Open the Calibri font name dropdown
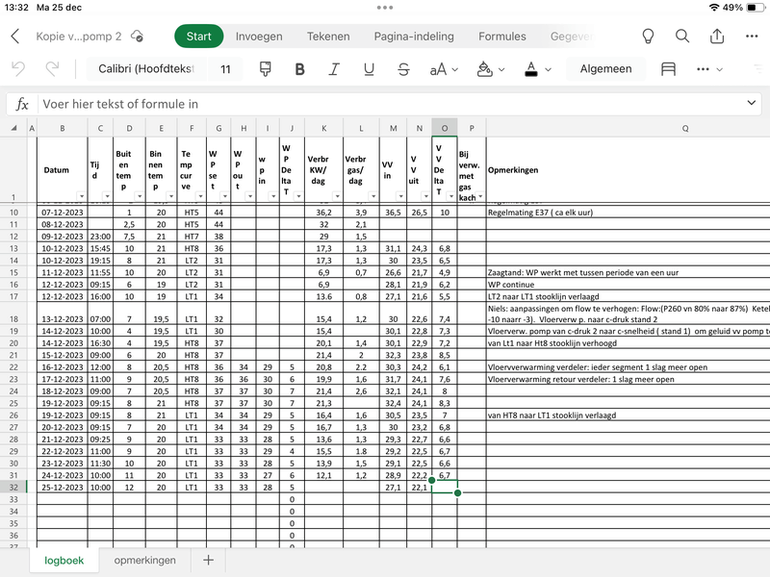The image size is (770, 577). [146, 69]
